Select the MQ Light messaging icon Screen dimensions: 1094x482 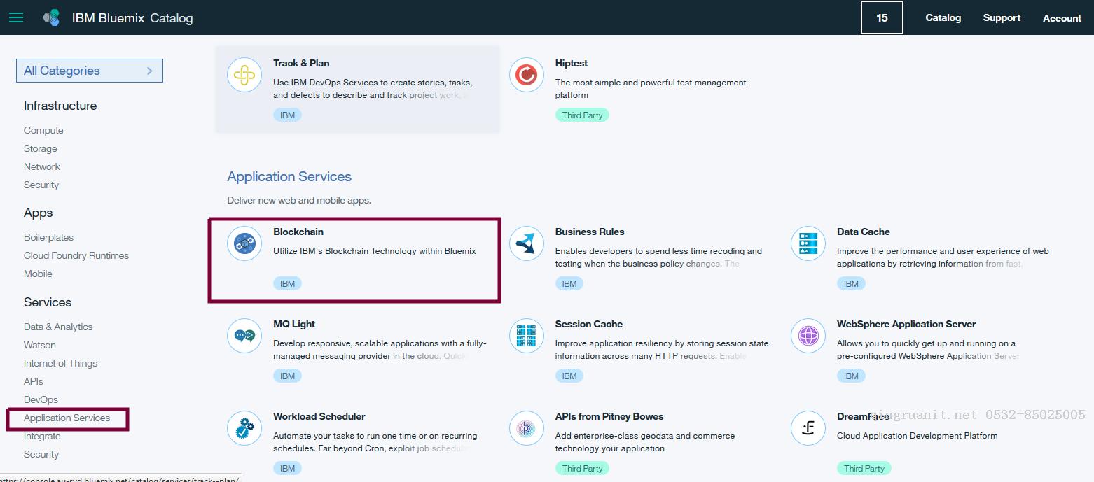pos(244,336)
